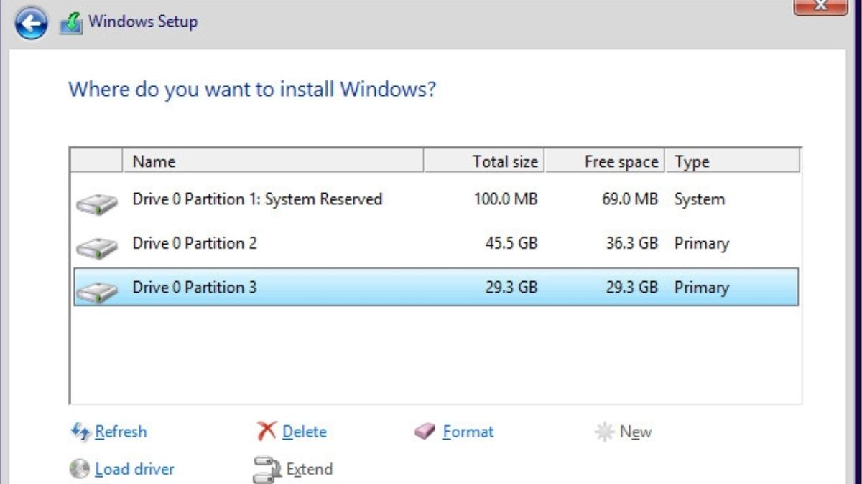Click the System type cell
This screenshot has height=484, width=862.
(x=700, y=199)
